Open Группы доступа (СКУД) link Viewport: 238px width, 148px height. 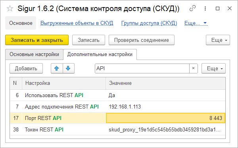click(x=149, y=23)
